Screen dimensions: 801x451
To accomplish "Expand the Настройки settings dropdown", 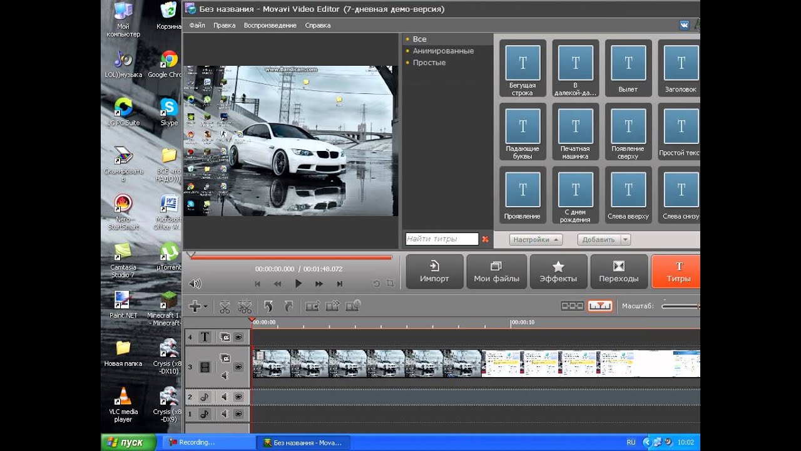I will click(536, 239).
